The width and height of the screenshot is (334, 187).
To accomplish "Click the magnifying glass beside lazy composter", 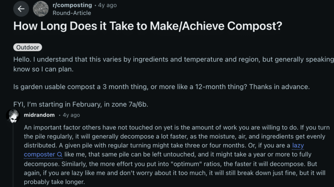I will (x=60, y=155).
